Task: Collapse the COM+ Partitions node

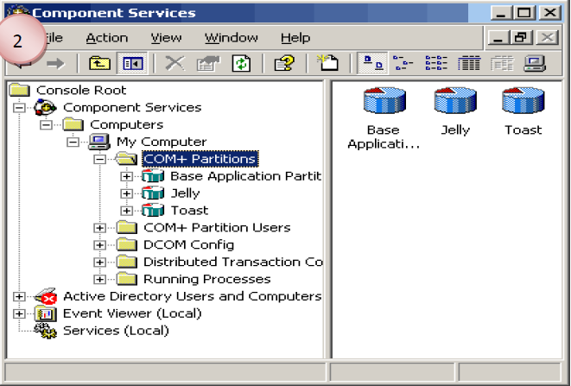Action: point(99,159)
